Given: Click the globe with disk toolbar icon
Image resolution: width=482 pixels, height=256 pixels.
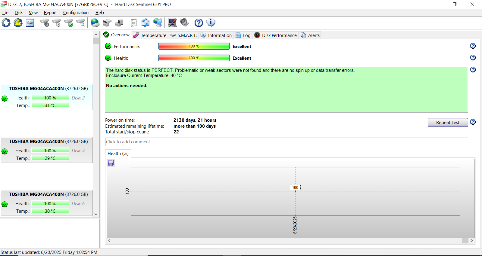Looking at the screenshot, I should click(x=95, y=23).
